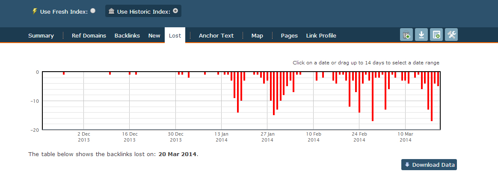
Task: Click the add to bucket icon
Action: coord(406,35)
